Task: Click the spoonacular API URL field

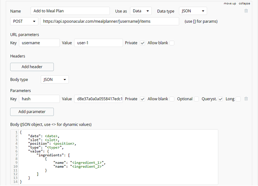Action: [110, 21]
